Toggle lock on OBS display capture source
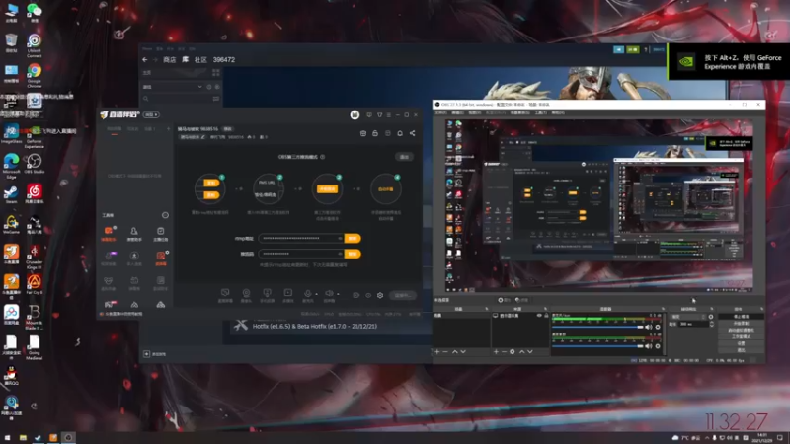 546,316
